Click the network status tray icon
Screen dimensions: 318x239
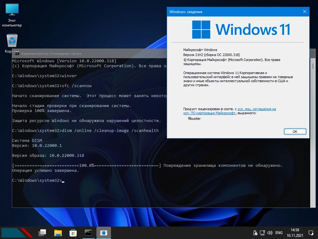262,232
